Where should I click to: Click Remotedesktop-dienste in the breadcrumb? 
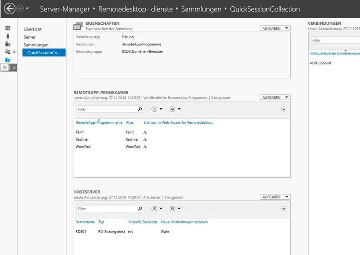(x=135, y=9)
